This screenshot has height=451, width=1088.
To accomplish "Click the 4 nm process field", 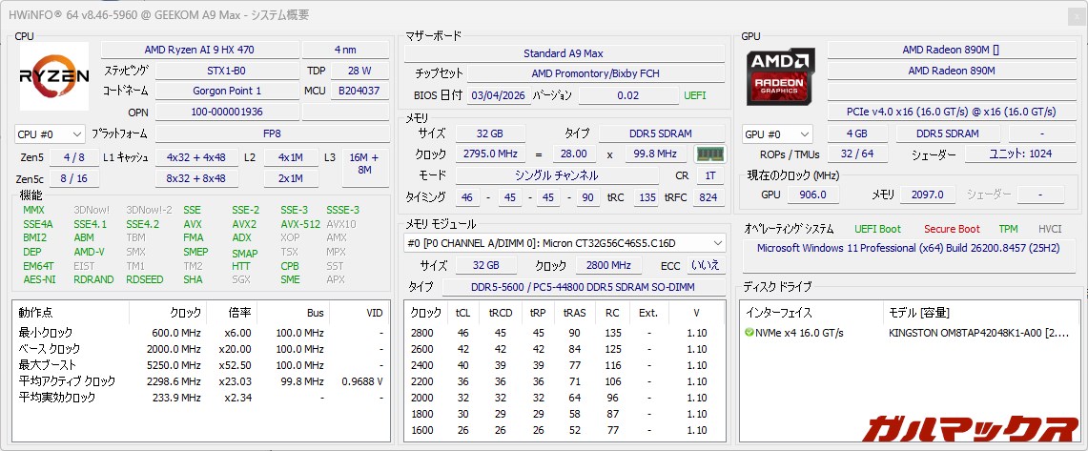I will coord(345,50).
